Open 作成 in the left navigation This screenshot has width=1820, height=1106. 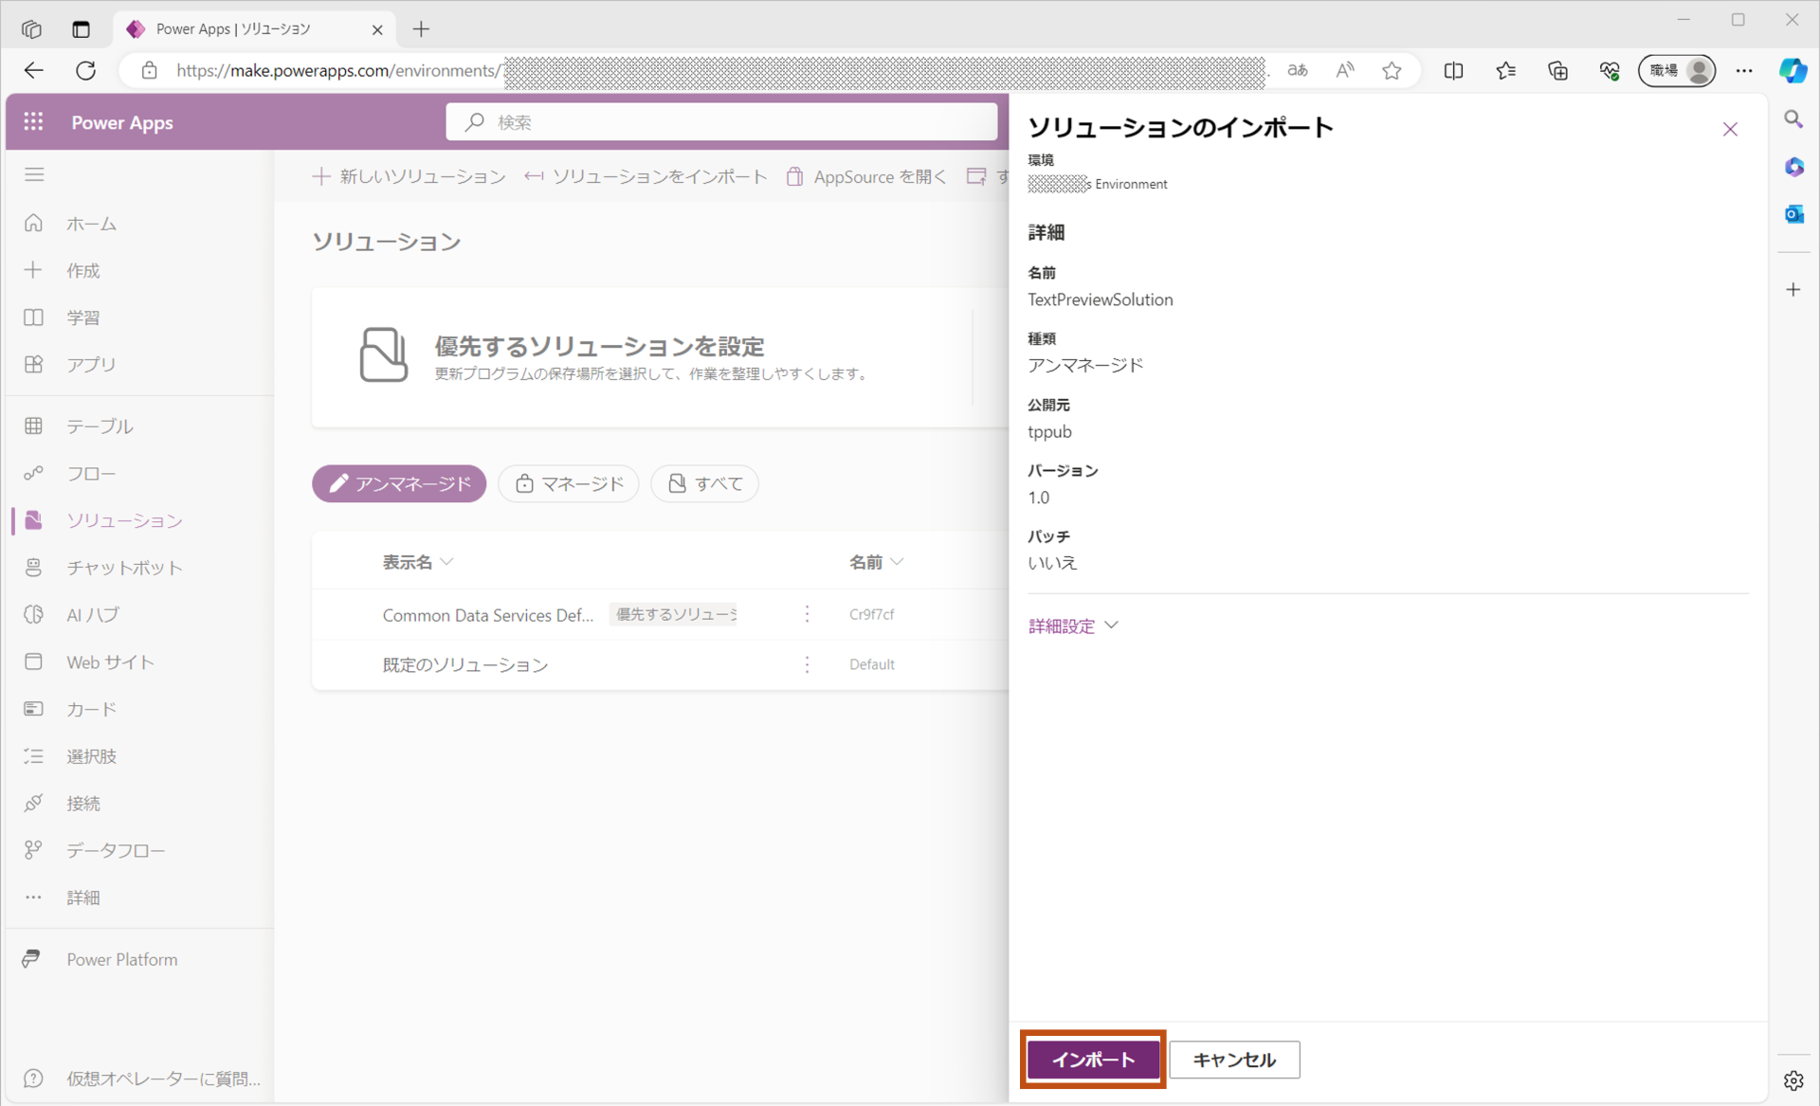click(x=83, y=270)
